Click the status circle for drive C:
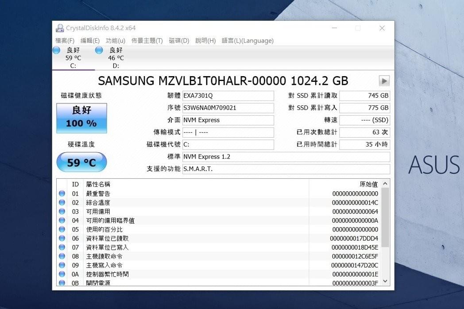464x309 pixels. (56, 50)
